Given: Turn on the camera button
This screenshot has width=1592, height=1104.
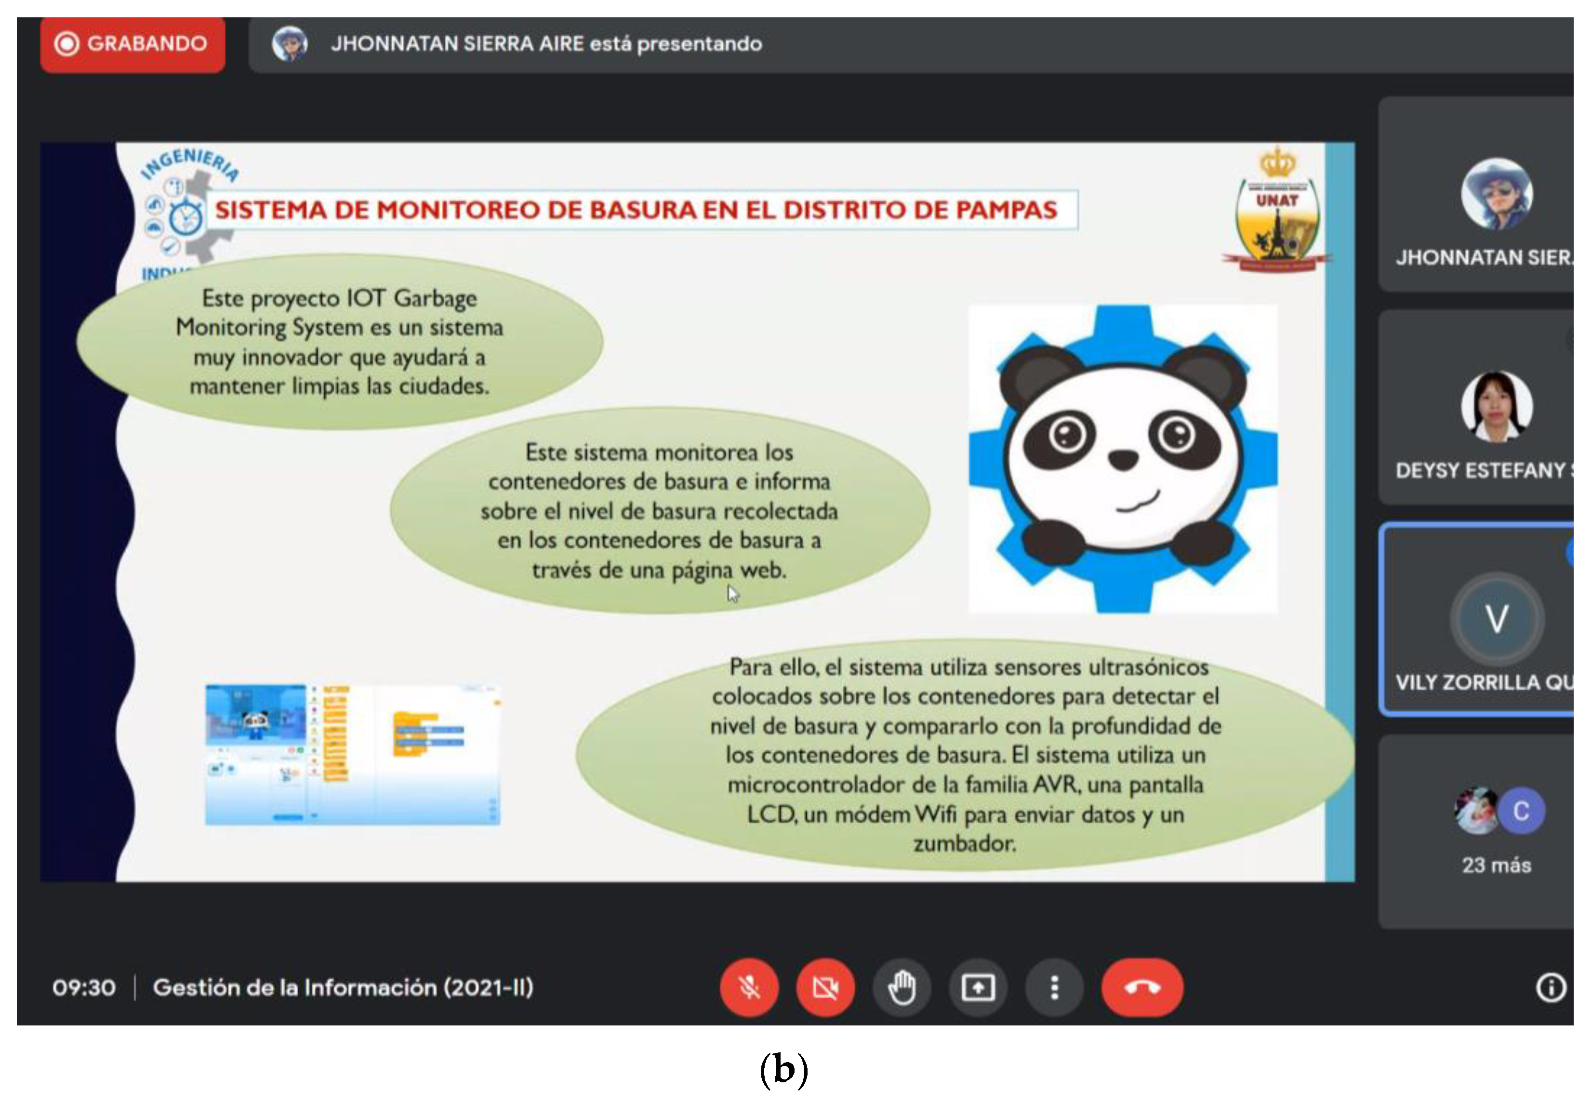Looking at the screenshot, I should tap(825, 987).
